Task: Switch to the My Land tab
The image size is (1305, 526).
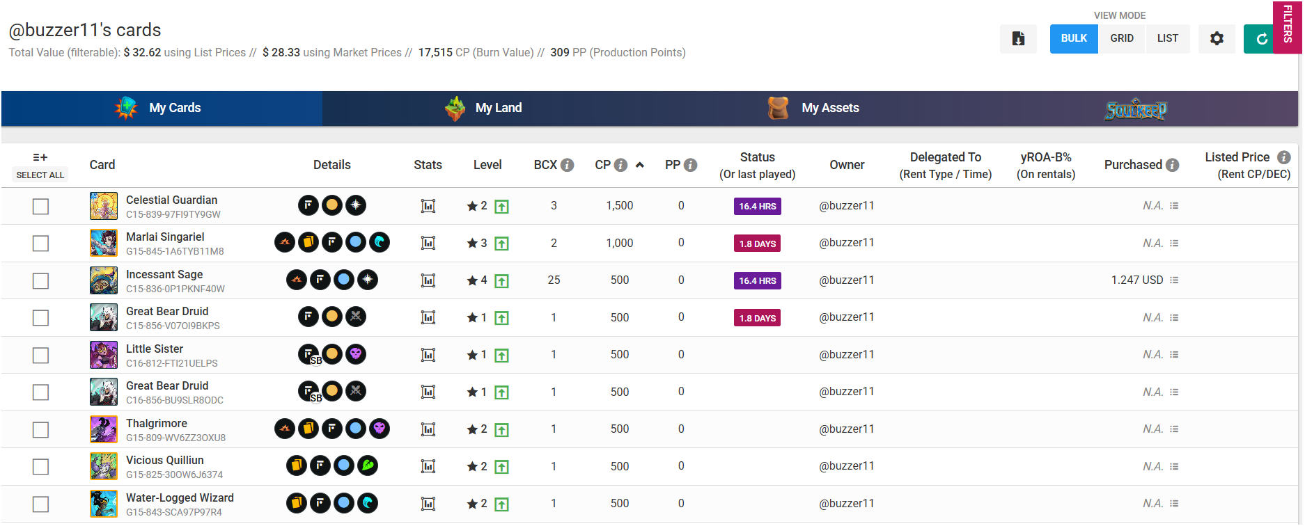Action: point(484,109)
